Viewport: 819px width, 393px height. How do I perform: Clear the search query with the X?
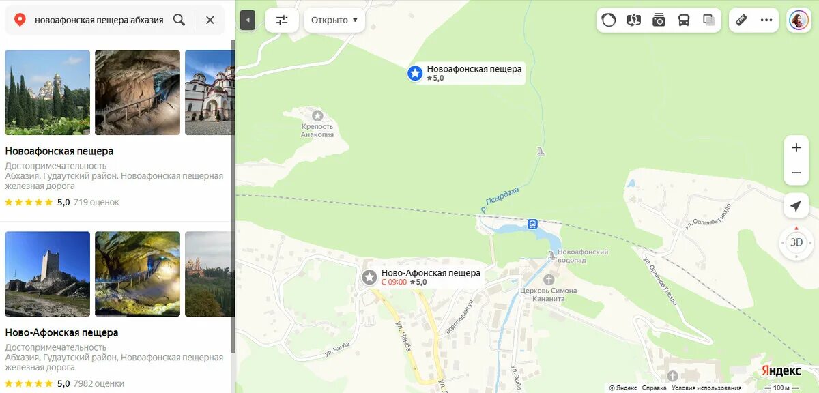tap(210, 20)
